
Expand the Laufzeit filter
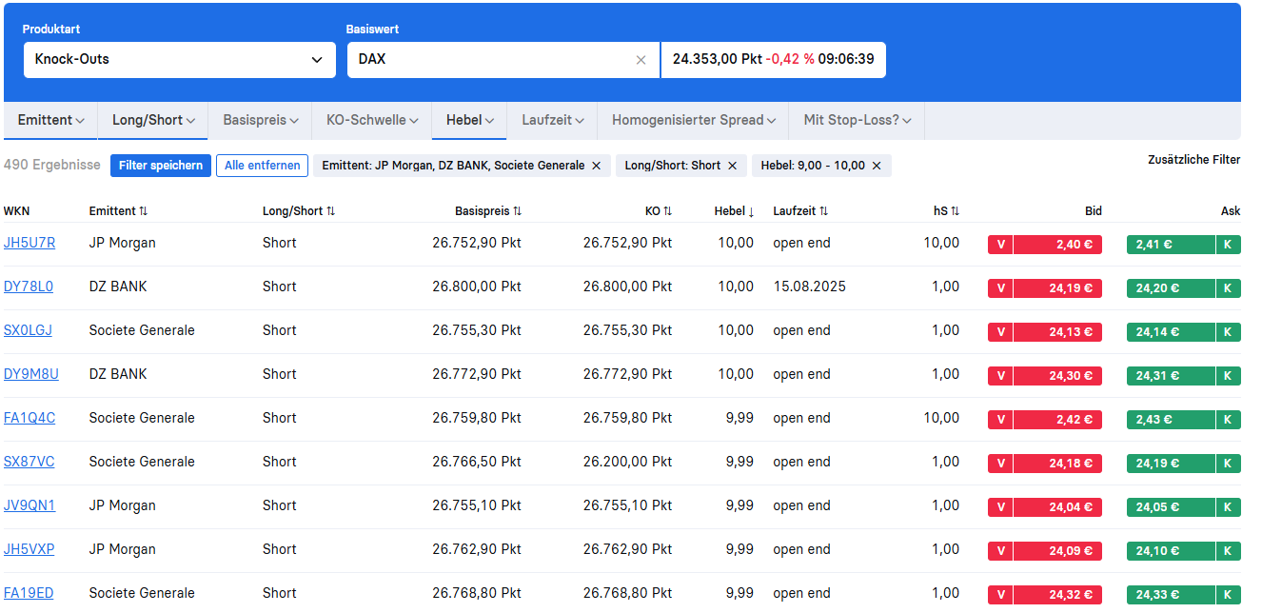pyautogui.click(x=553, y=120)
